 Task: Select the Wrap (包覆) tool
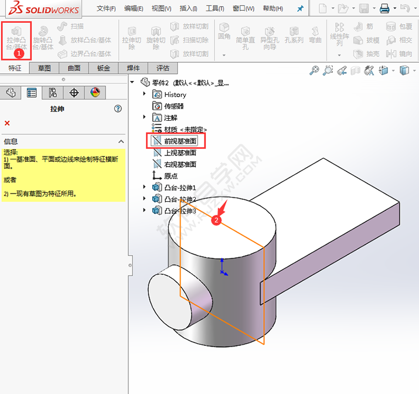[x=399, y=26]
